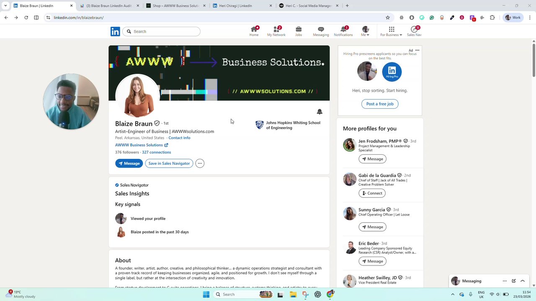
Task: Open Contact info link
Action: coord(179,138)
